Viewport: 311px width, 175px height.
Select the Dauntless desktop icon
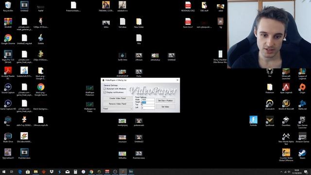[286, 121]
